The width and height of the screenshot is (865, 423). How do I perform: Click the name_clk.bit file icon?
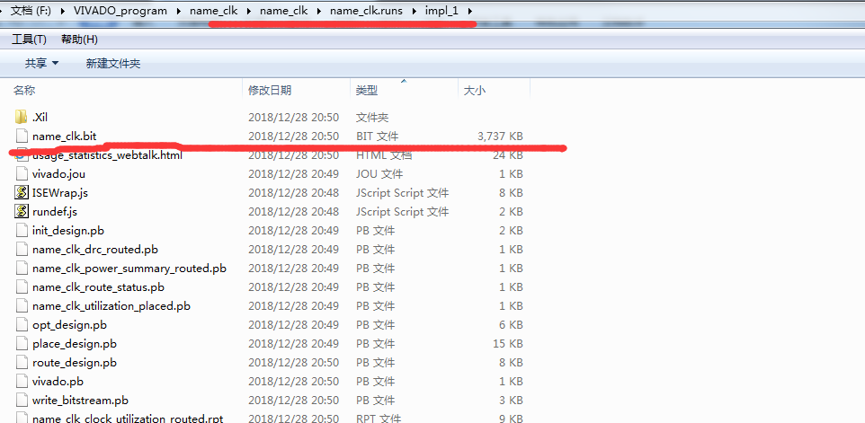[22, 136]
